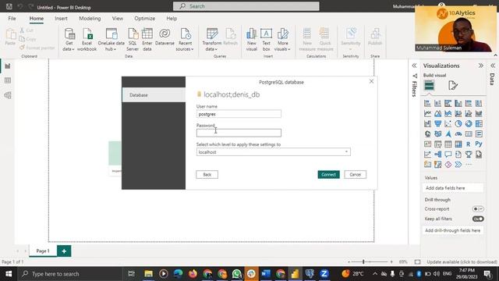Open Get more visuals ellipsis
This screenshot has width=499, height=281.
[x=469, y=165]
